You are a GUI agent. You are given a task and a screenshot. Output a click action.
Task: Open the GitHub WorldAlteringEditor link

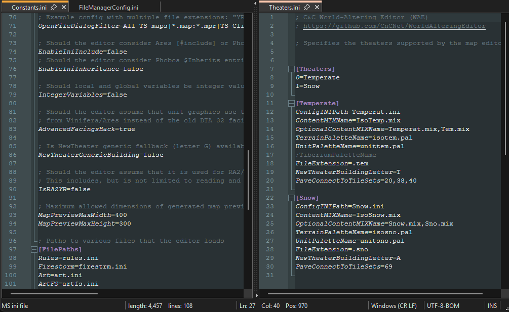pos(394,26)
